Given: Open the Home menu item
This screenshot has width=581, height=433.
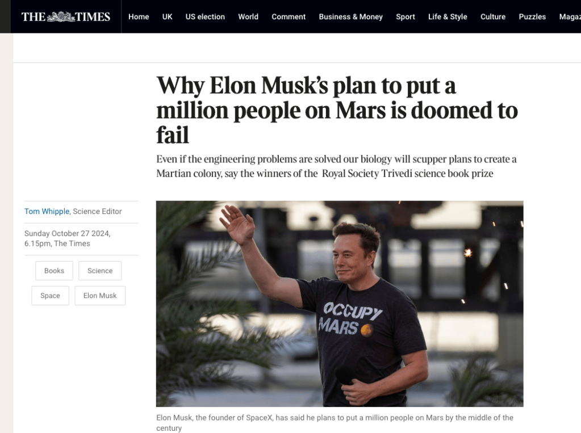Looking at the screenshot, I should [x=139, y=16].
